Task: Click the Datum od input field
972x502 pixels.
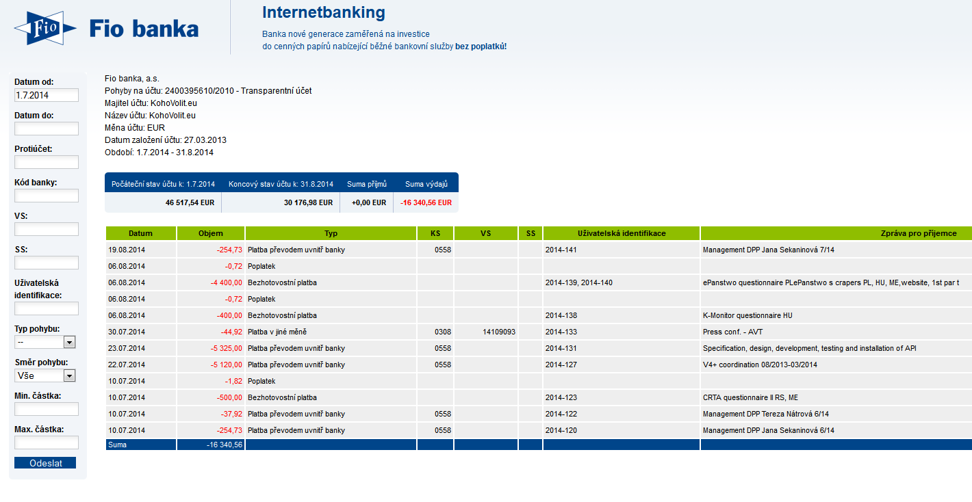Action: pos(47,95)
